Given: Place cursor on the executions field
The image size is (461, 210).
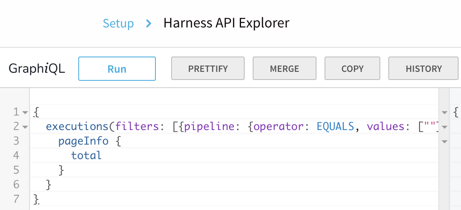Looking at the screenshot, I should 78,126.
